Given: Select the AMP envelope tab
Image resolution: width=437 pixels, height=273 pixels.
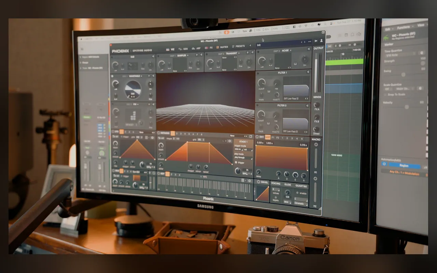Looking at the screenshot, I should point(268,137).
